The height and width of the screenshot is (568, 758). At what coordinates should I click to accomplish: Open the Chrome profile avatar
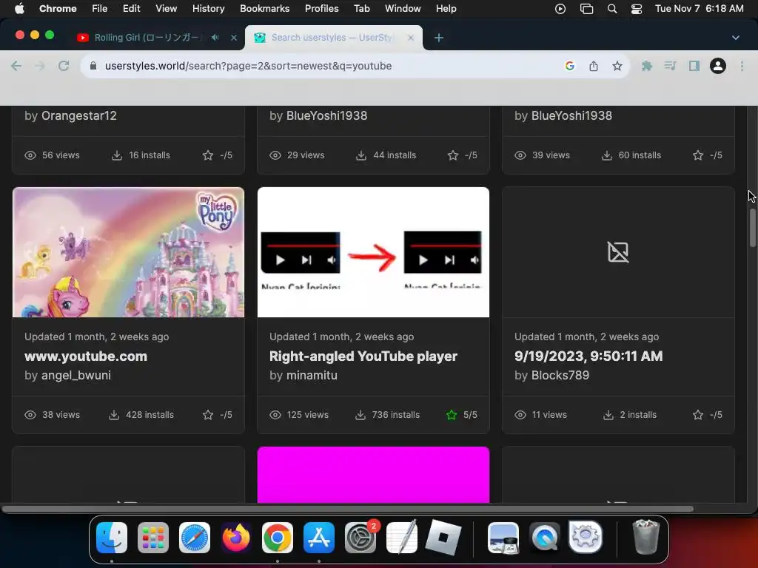(718, 66)
